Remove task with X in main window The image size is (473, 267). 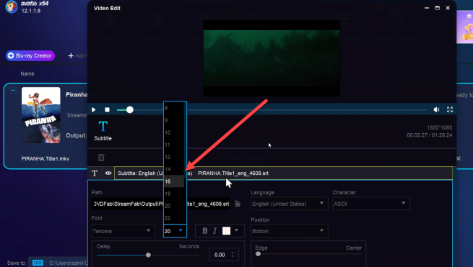pos(459,158)
